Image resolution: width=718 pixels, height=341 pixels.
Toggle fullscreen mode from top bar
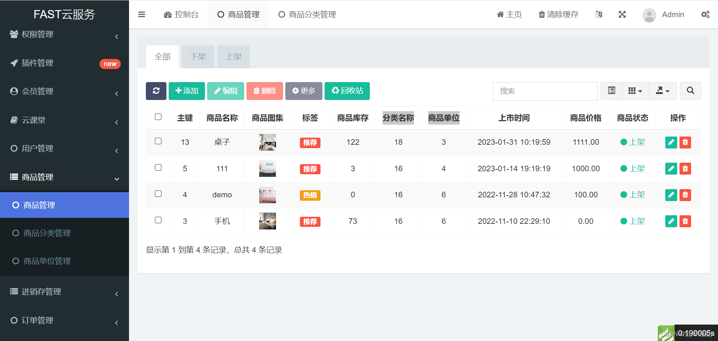click(x=622, y=14)
